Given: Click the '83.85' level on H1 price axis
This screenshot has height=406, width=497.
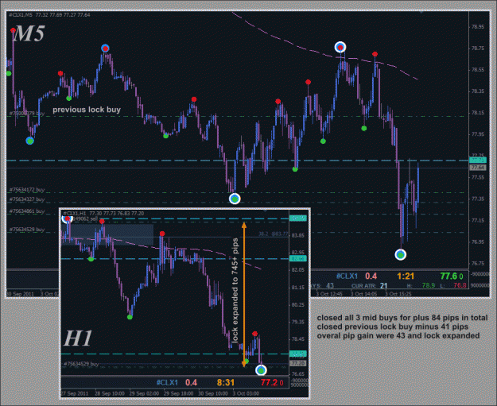Looking at the screenshot, I should pos(298,236).
